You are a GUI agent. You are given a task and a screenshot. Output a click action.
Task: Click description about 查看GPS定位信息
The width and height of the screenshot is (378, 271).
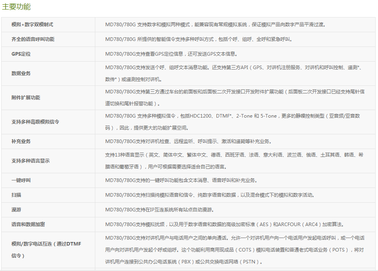click(172, 54)
